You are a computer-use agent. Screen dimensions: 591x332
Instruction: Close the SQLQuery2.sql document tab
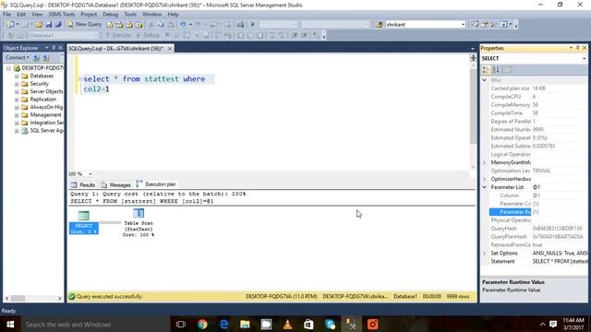(x=170, y=48)
